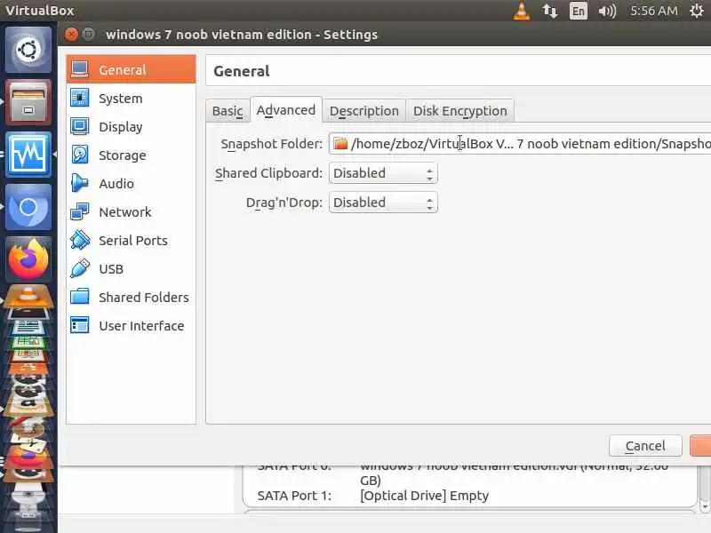This screenshot has width=711, height=533.
Task: Open the Files manager from the dock
Action: coord(28,102)
